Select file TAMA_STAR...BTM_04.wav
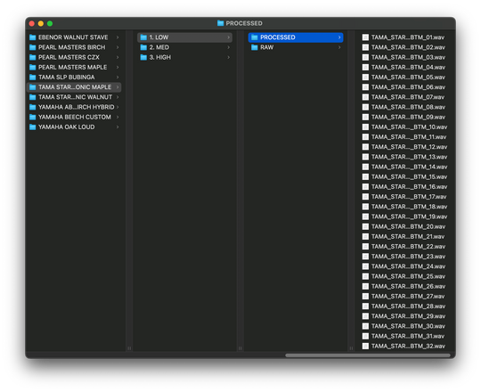Image resolution: width=481 pixels, height=392 pixels. (x=408, y=67)
